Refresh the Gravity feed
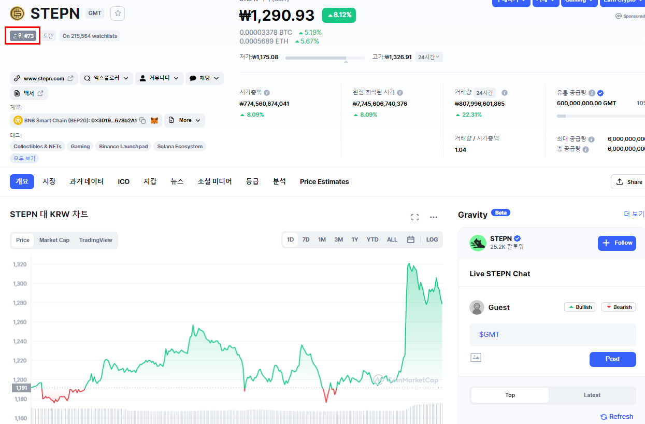 617,417
